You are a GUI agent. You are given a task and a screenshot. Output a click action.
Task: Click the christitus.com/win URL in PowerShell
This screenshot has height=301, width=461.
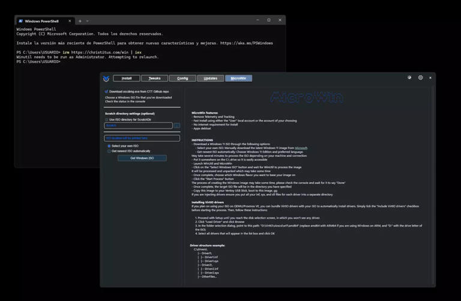pos(100,52)
